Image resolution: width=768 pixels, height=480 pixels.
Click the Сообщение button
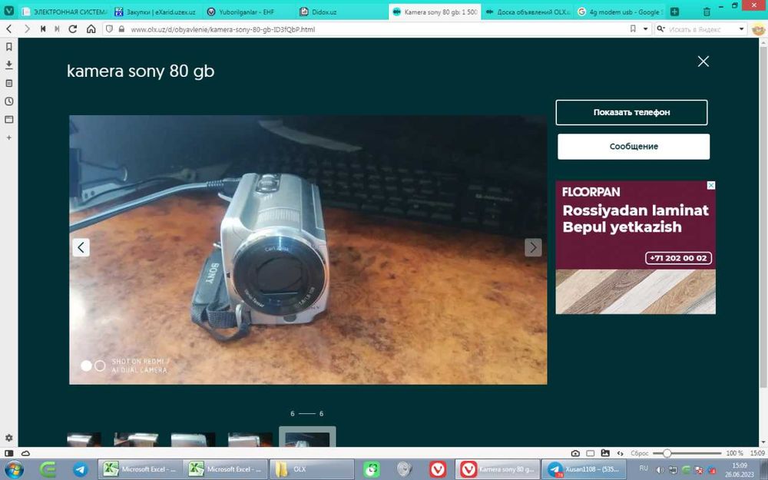tap(634, 147)
